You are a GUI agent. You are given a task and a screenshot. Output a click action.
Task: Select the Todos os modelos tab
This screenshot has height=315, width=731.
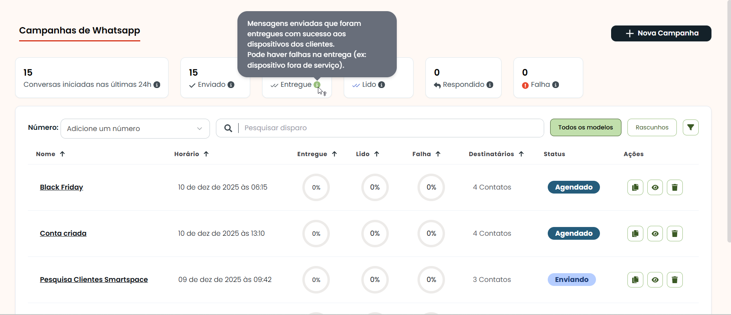point(585,127)
